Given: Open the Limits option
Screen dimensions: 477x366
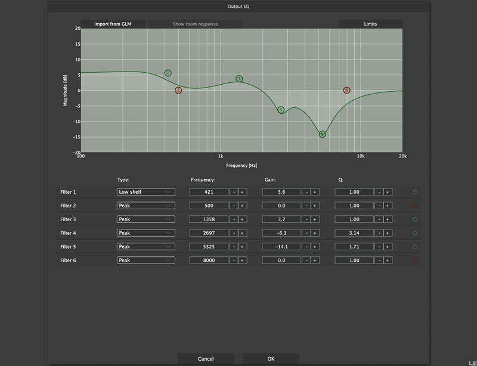Looking at the screenshot, I should (x=370, y=24).
